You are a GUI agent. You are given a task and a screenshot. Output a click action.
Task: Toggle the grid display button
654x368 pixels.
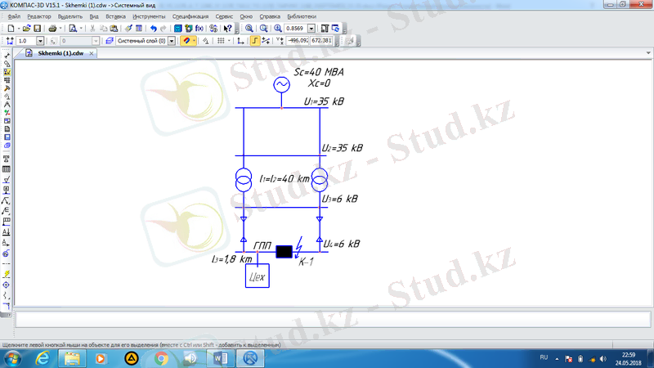click(x=220, y=40)
